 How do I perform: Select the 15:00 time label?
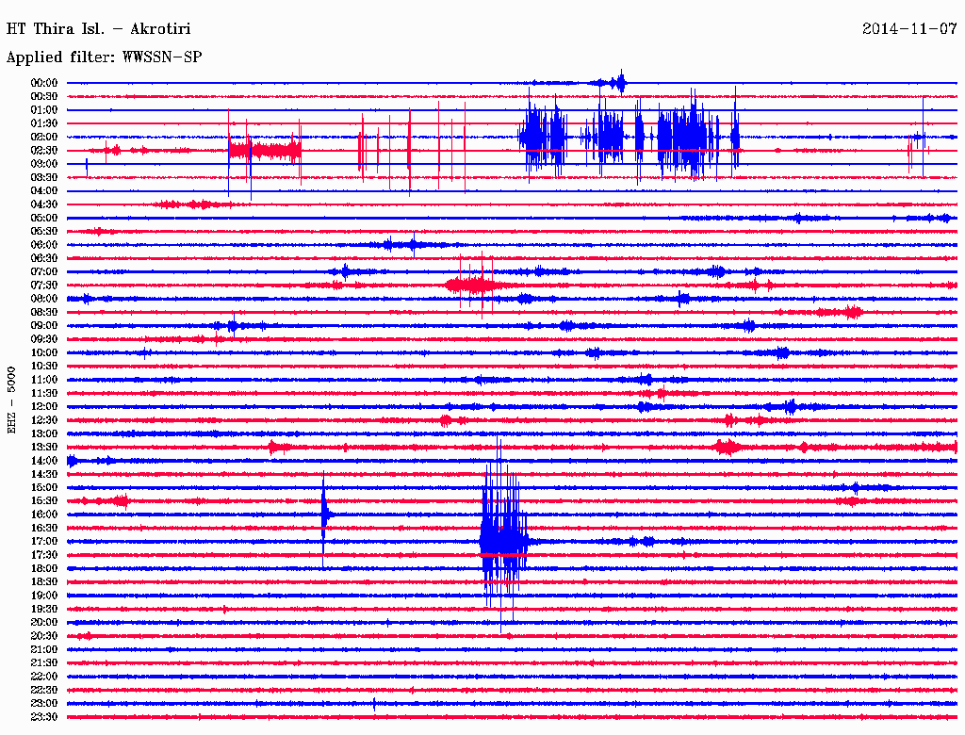point(44,487)
